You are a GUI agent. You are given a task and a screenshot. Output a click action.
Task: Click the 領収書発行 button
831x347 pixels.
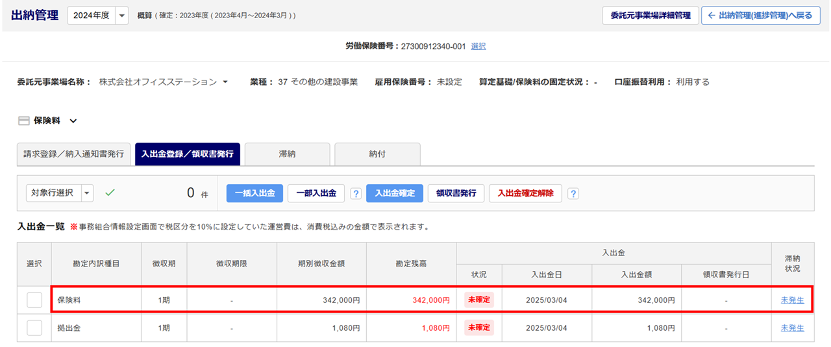456,193
